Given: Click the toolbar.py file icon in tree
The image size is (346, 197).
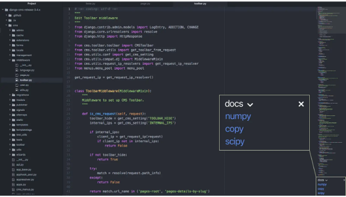Looking at the screenshot, I should click(17, 80).
